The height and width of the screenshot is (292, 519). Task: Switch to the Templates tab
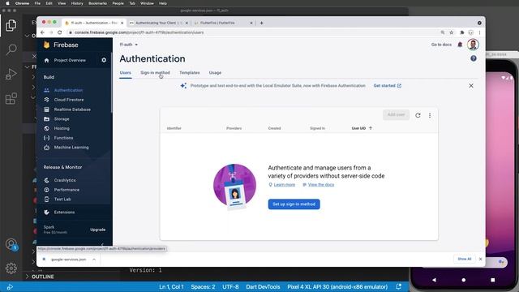click(189, 72)
